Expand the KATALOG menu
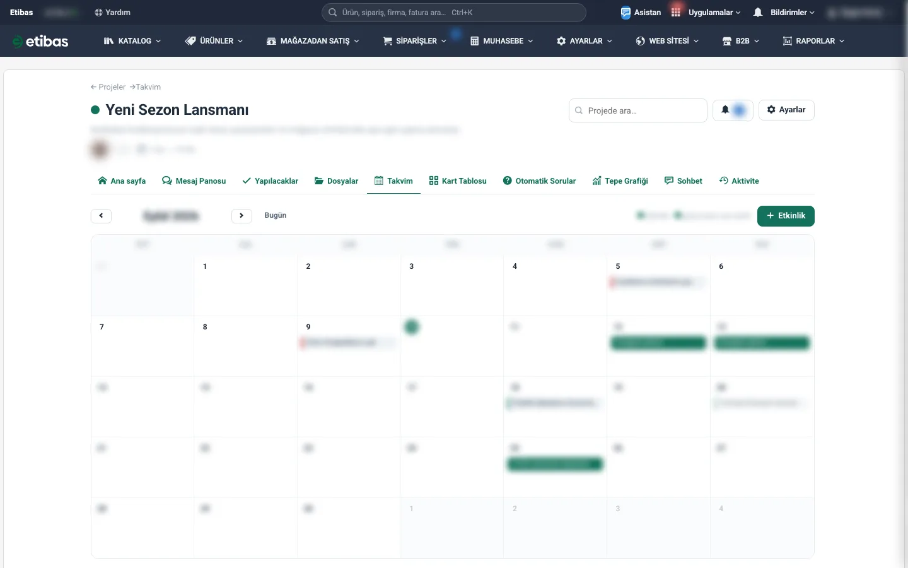908x568 pixels. coord(132,41)
